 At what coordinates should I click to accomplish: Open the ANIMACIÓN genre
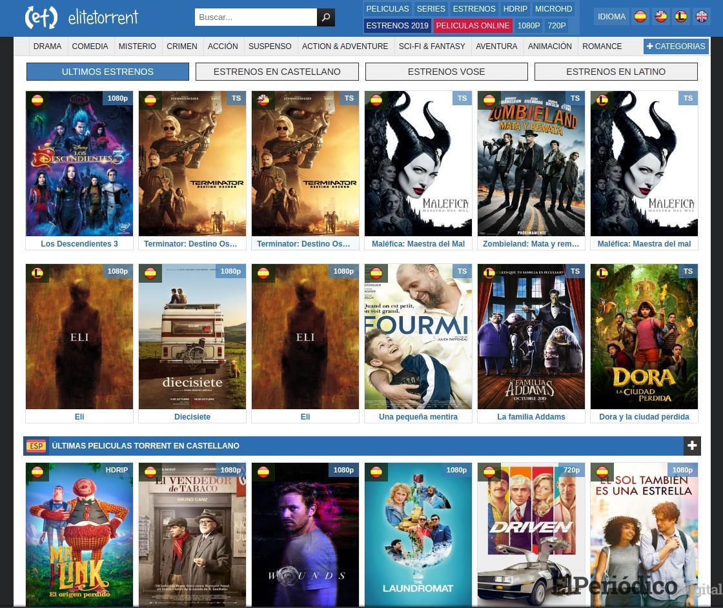pyautogui.click(x=549, y=46)
